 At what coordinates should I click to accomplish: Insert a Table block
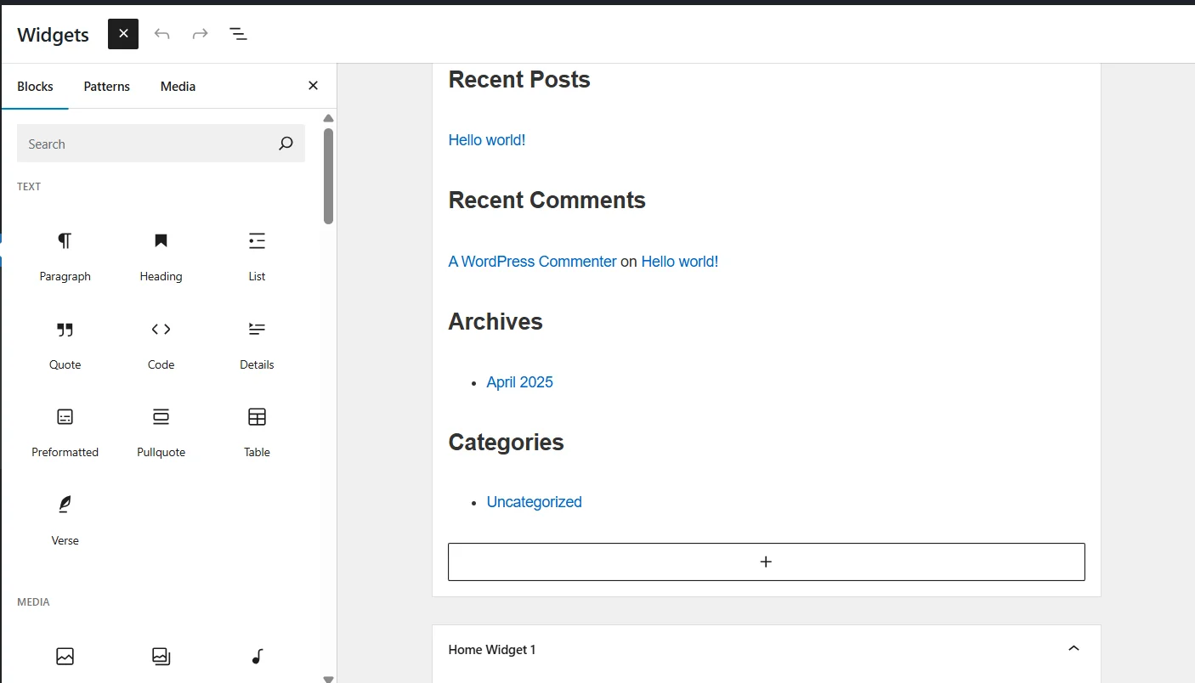coord(257,432)
